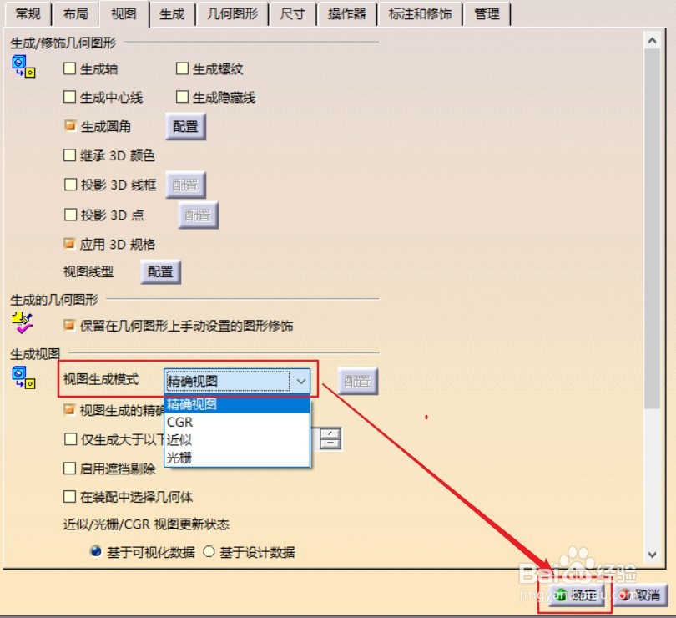Screen dimensions: 676x618
Task: Click the 配置 button beside 生成圆角
Action: (185, 126)
